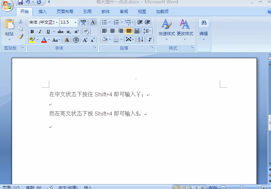
Task: Open the 邮件 tab
Action: pyautogui.click(x=106, y=12)
